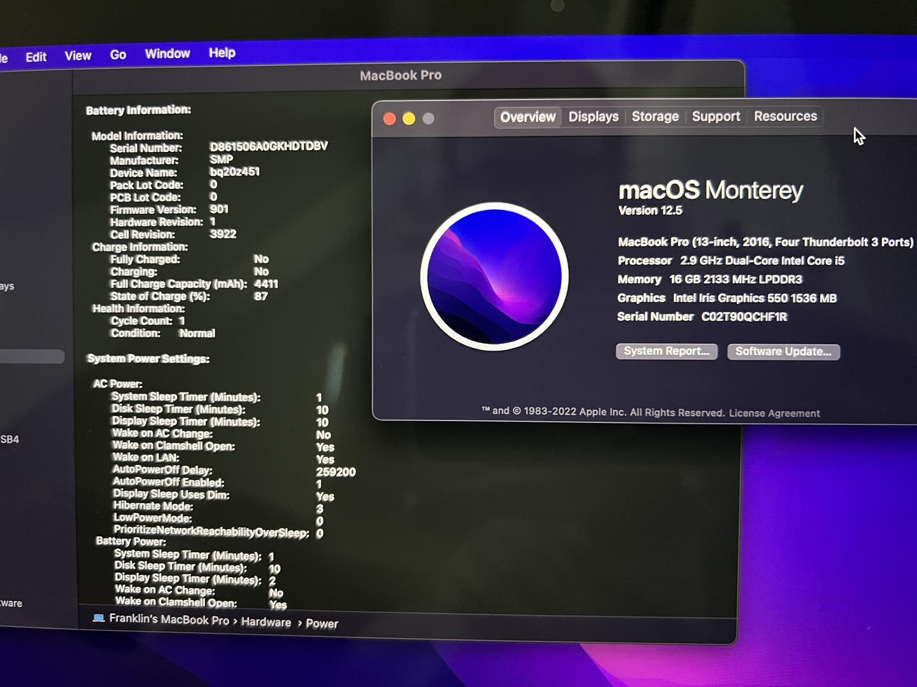Click Memory 16 GB 2133 MHz LPDDR3
The width and height of the screenshot is (917, 687).
709,279
